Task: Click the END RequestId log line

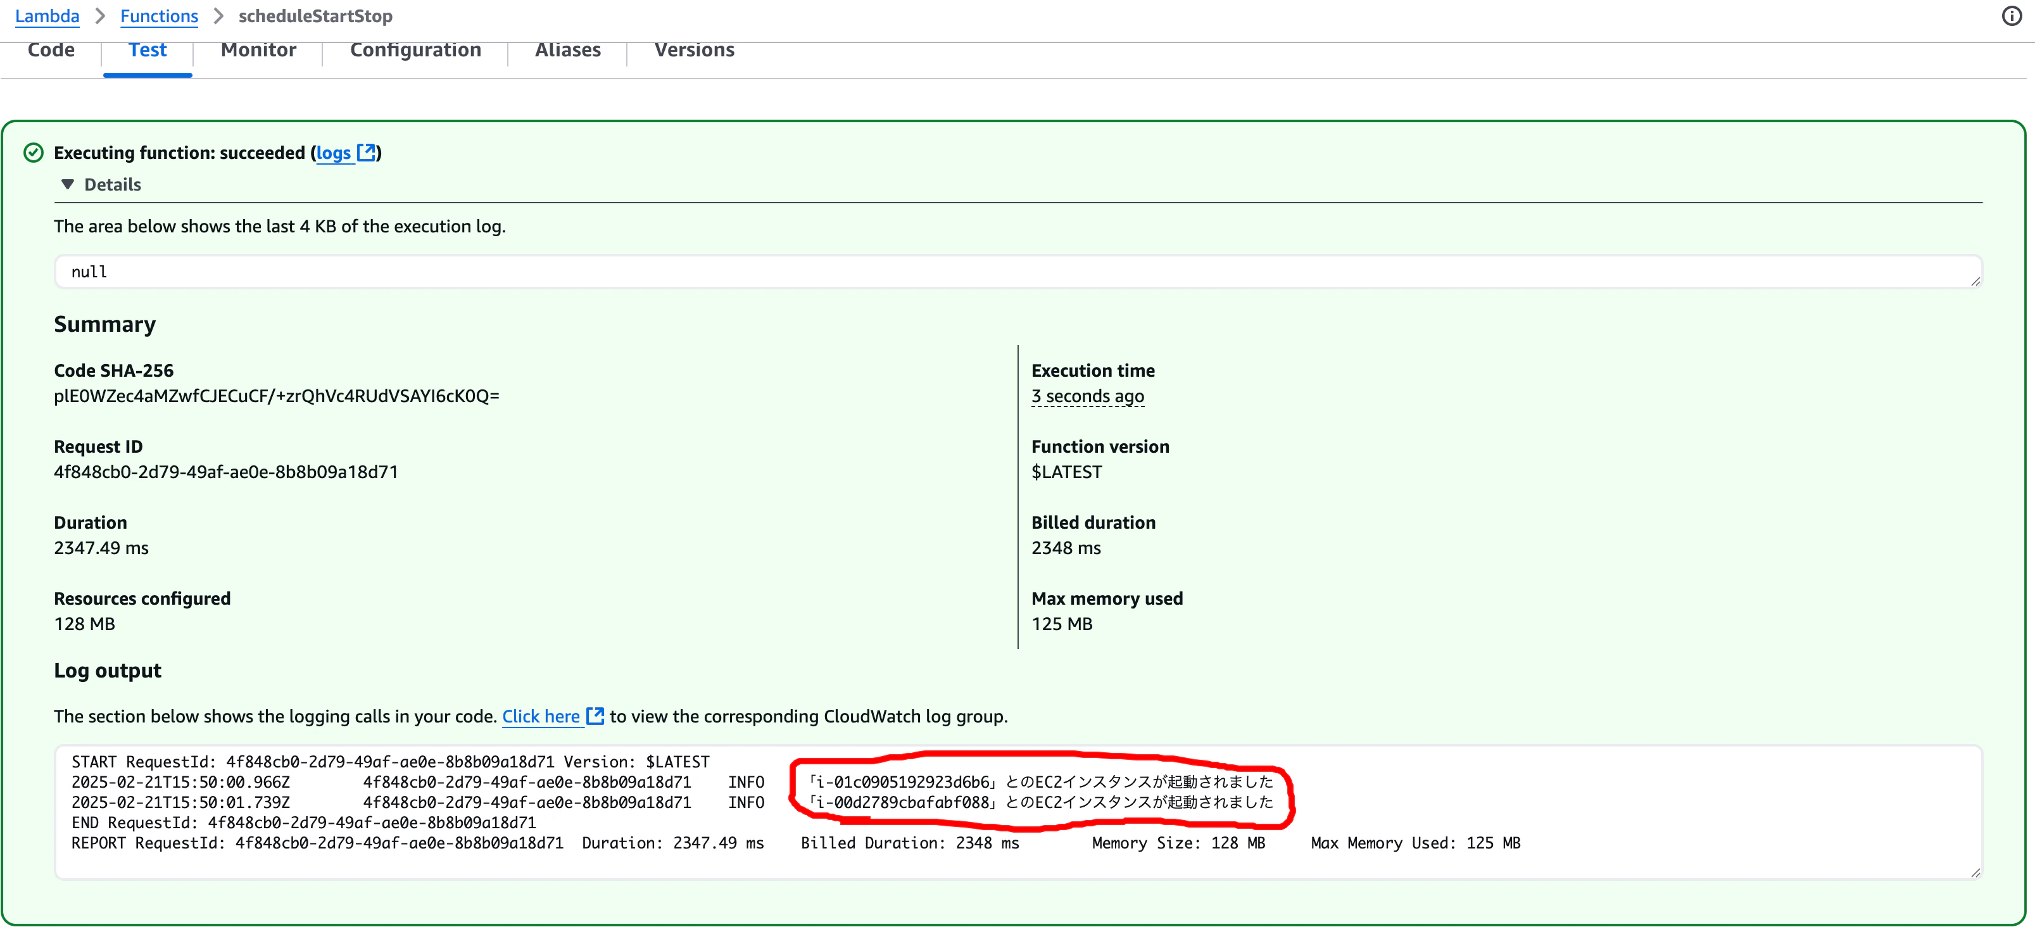Action: click(303, 823)
